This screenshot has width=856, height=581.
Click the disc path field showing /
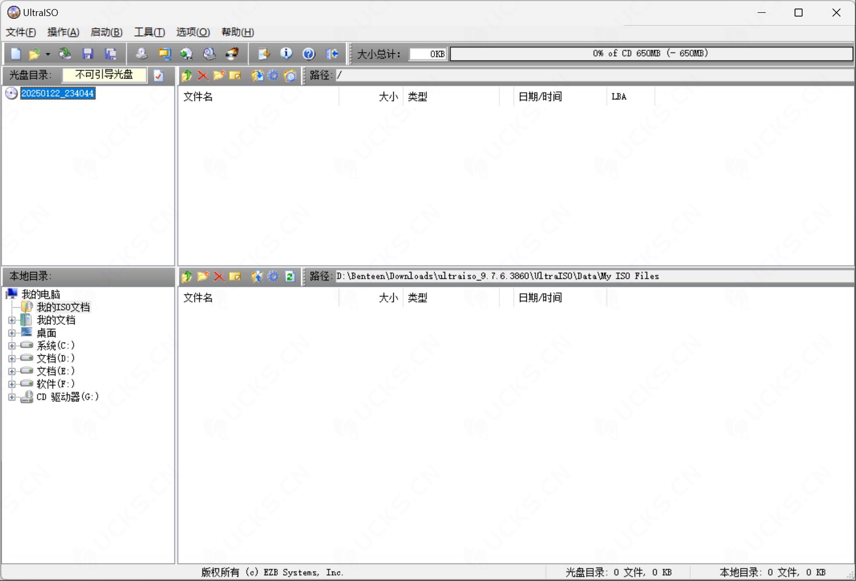point(594,75)
